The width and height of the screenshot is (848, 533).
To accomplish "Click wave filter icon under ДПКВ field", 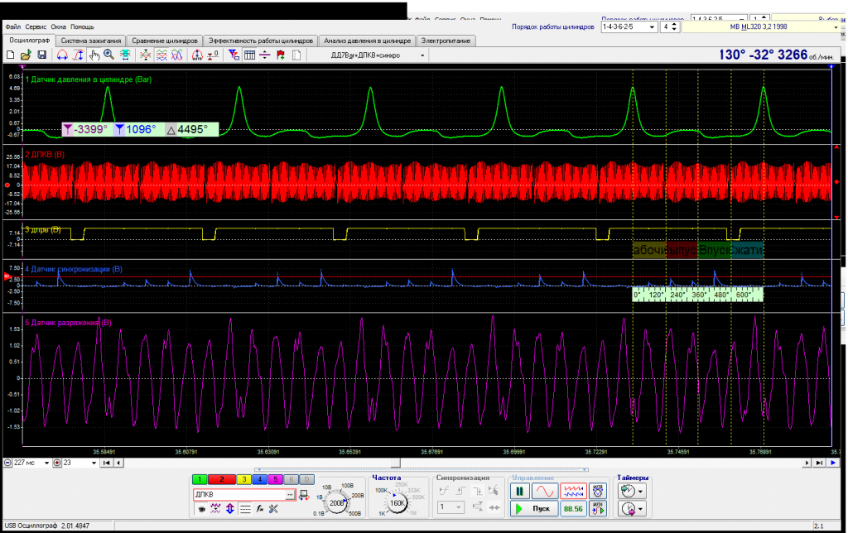I will pyautogui.click(x=215, y=509).
